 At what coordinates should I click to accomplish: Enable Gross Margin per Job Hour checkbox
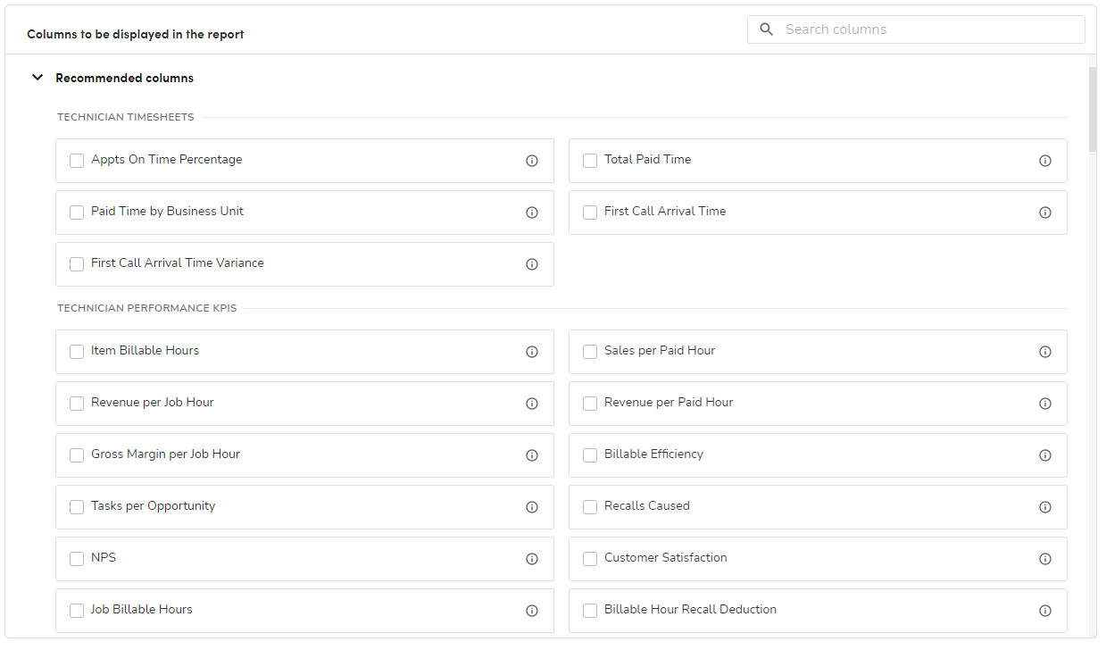tap(77, 455)
